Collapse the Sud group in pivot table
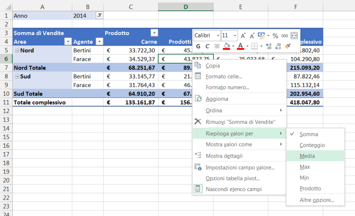This screenshot has height=216, width=355. point(17,76)
